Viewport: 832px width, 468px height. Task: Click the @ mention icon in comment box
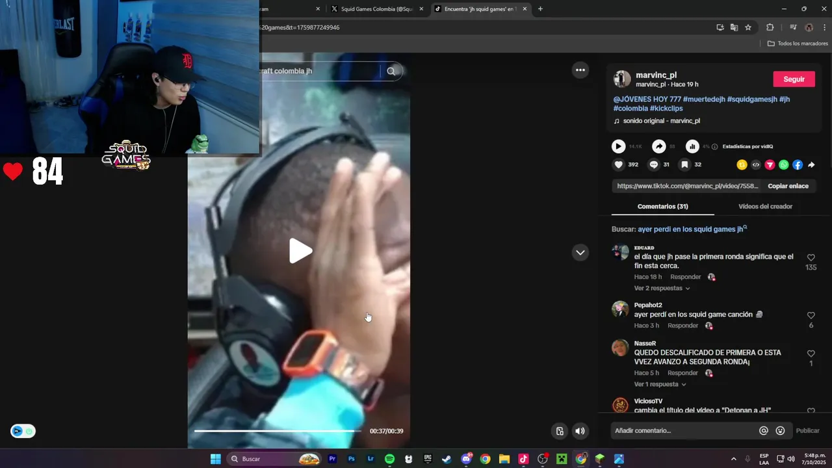pyautogui.click(x=764, y=430)
